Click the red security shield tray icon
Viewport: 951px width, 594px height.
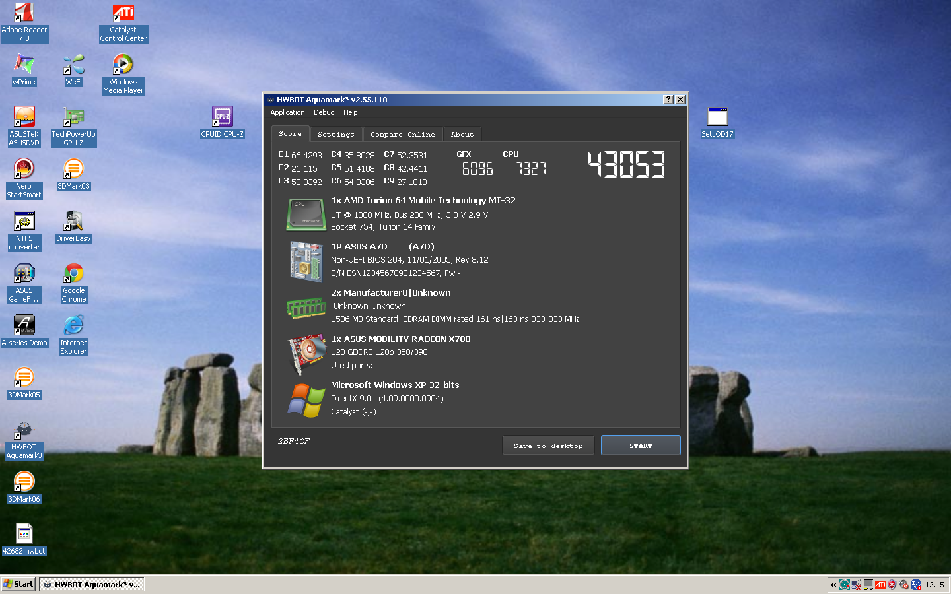pyautogui.click(x=892, y=585)
